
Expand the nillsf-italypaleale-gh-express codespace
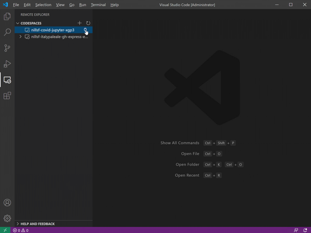click(20, 37)
